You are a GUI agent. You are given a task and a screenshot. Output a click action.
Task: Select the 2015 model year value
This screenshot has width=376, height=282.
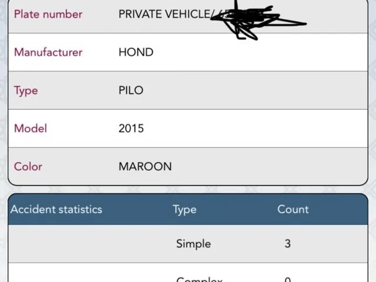point(131,128)
